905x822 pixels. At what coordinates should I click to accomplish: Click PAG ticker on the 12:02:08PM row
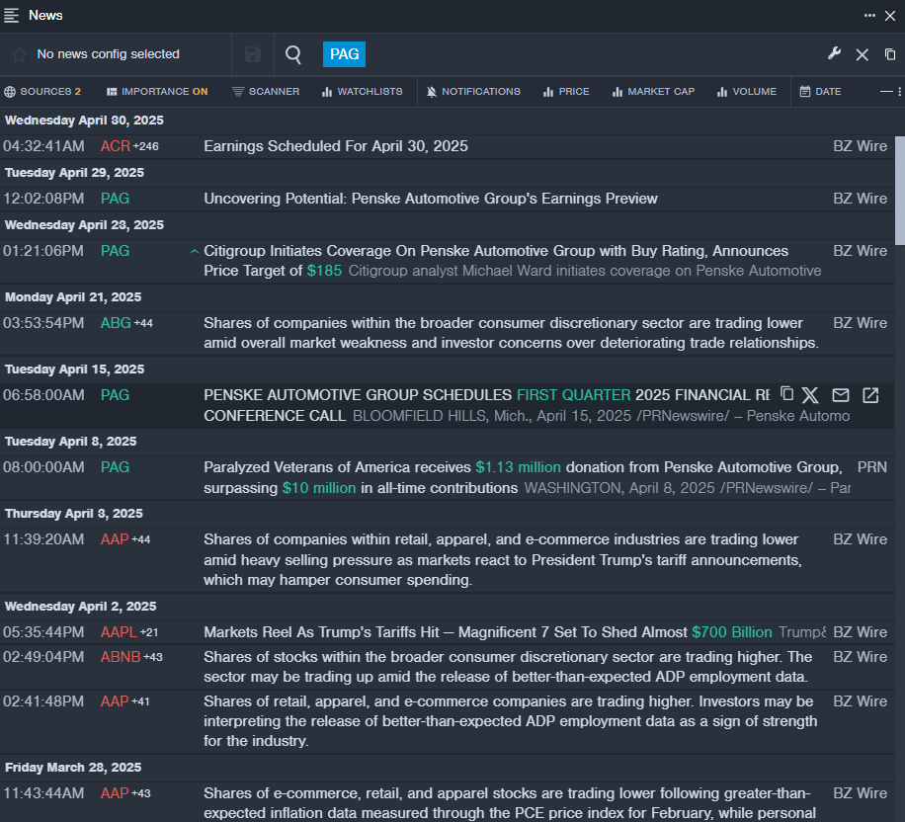click(115, 199)
